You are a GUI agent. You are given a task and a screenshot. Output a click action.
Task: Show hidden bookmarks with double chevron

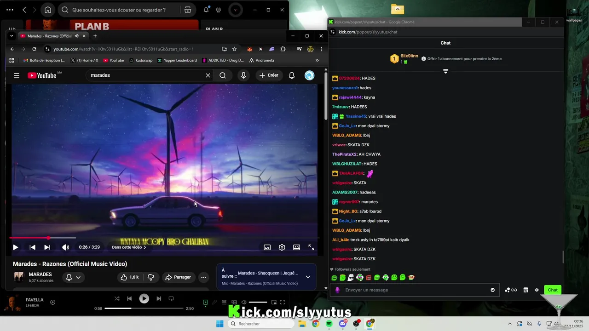coord(317,60)
